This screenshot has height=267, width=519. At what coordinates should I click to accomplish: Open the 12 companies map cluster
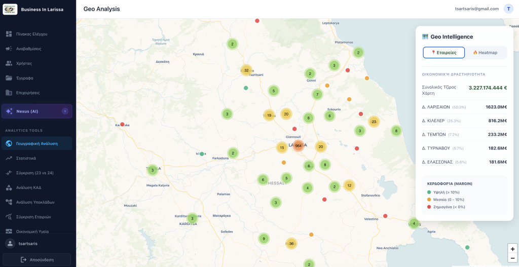coord(349,185)
